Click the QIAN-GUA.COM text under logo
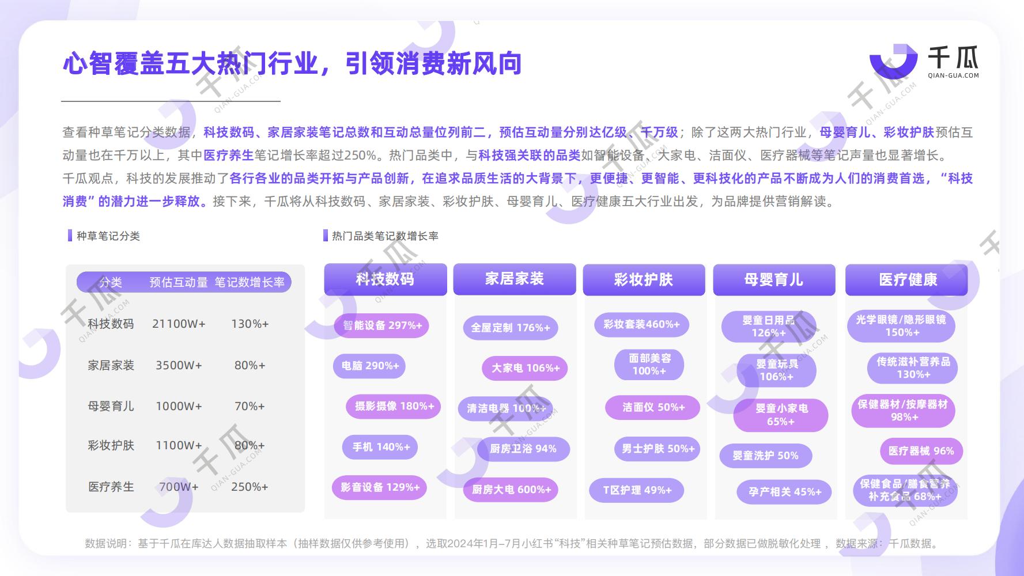 point(953,75)
